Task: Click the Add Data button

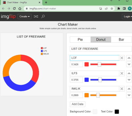Action: pyautogui.click(x=77, y=104)
